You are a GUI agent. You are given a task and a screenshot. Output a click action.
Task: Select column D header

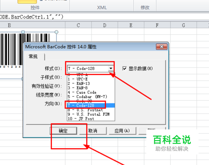[x=104, y=26]
